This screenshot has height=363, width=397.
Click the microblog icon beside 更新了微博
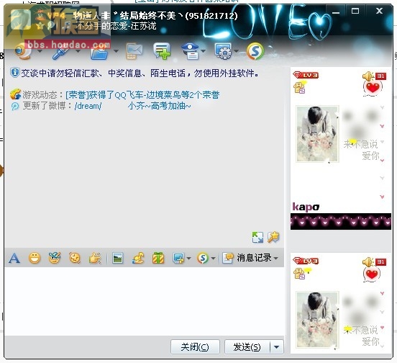15,106
